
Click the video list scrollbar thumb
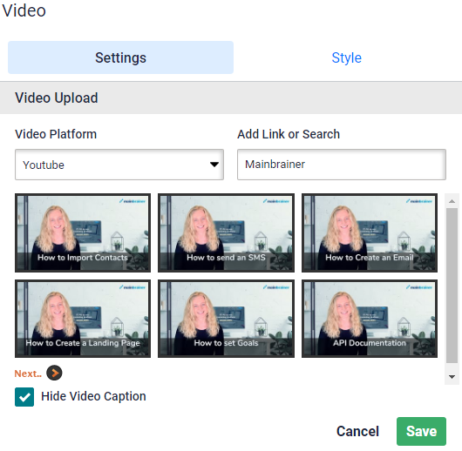tap(452, 286)
